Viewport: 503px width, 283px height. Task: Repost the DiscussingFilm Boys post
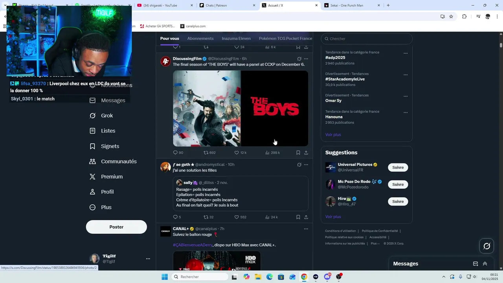tap(209, 153)
